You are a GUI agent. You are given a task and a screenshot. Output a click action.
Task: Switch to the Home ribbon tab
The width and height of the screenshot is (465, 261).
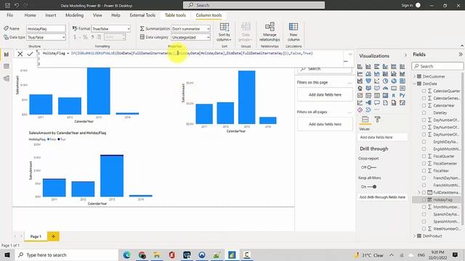pos(30,15)
